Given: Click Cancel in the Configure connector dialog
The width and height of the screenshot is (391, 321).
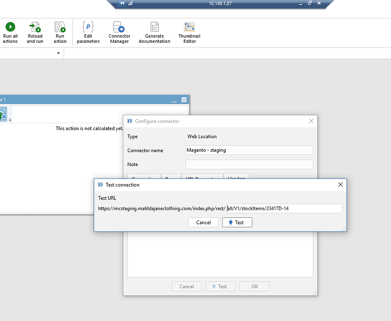Looking at the screenshot, I should coord(186,286).
